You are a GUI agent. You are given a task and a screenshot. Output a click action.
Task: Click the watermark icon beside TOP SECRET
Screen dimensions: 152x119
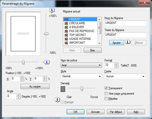(66, 35)
